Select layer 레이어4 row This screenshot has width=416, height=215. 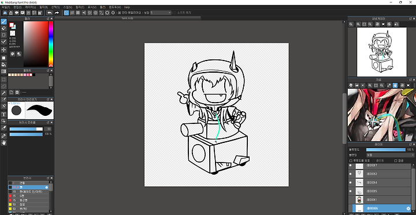click(380, 182)
